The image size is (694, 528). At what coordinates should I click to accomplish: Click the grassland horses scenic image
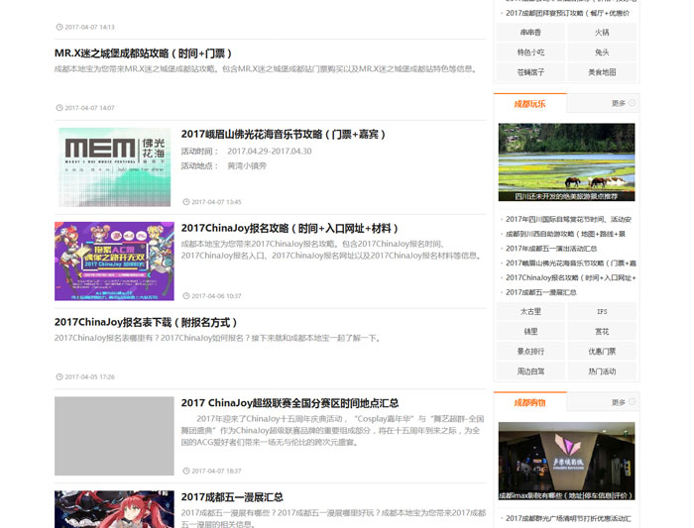566,161
